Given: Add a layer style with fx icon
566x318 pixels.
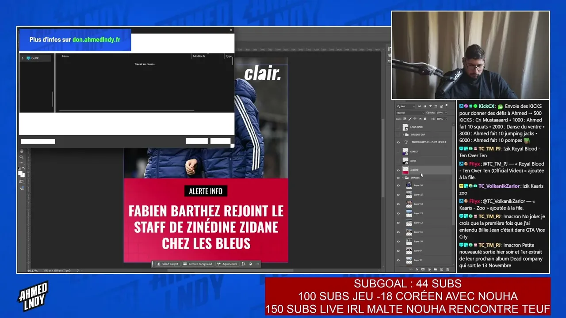Looking at the screenshot, I should [x=417, y=269].
